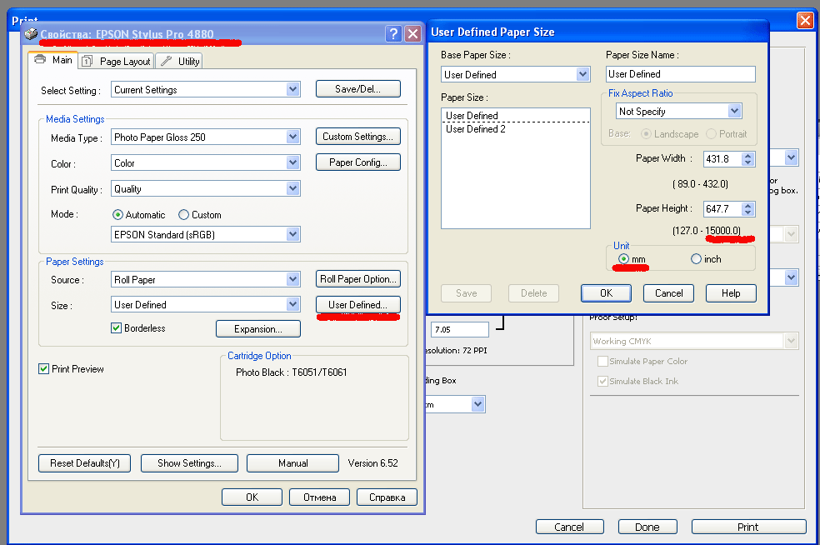Image resolution: width=820 pixels, height=545 pixels.
Task: Click the Отмена cancel button
Action: [319, 497]
